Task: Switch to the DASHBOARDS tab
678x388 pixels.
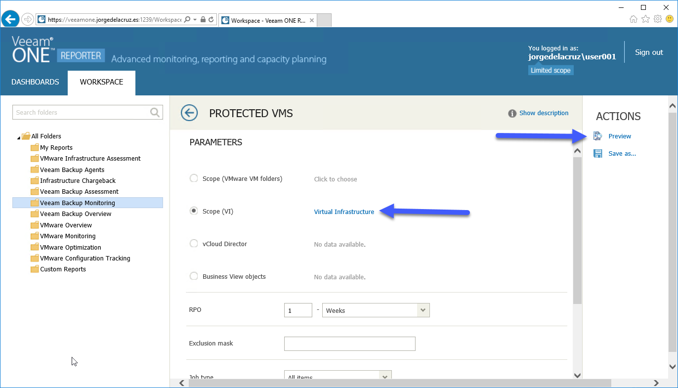Action: (x=35, y=82)
